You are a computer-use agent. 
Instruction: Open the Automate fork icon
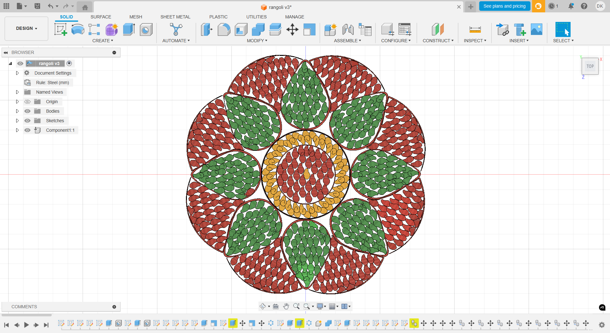[176, 30]
